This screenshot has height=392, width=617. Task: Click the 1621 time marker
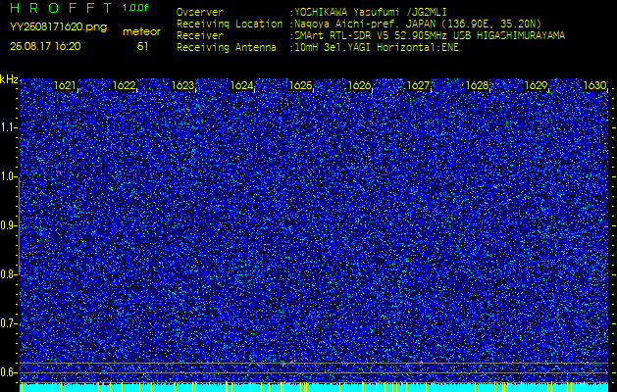tap(65, 85)
